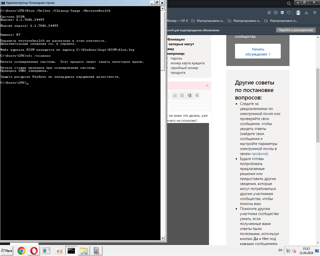The width and height of the screenshot is (320, 256).
Task: Open the blue shield privacy protection icon
Action: (x=282, y=12)
